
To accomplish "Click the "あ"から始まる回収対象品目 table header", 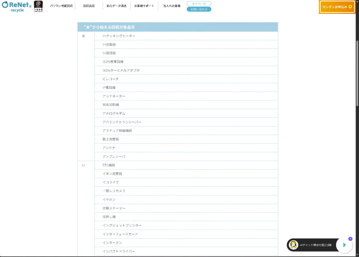I will [x=178, y=27].
